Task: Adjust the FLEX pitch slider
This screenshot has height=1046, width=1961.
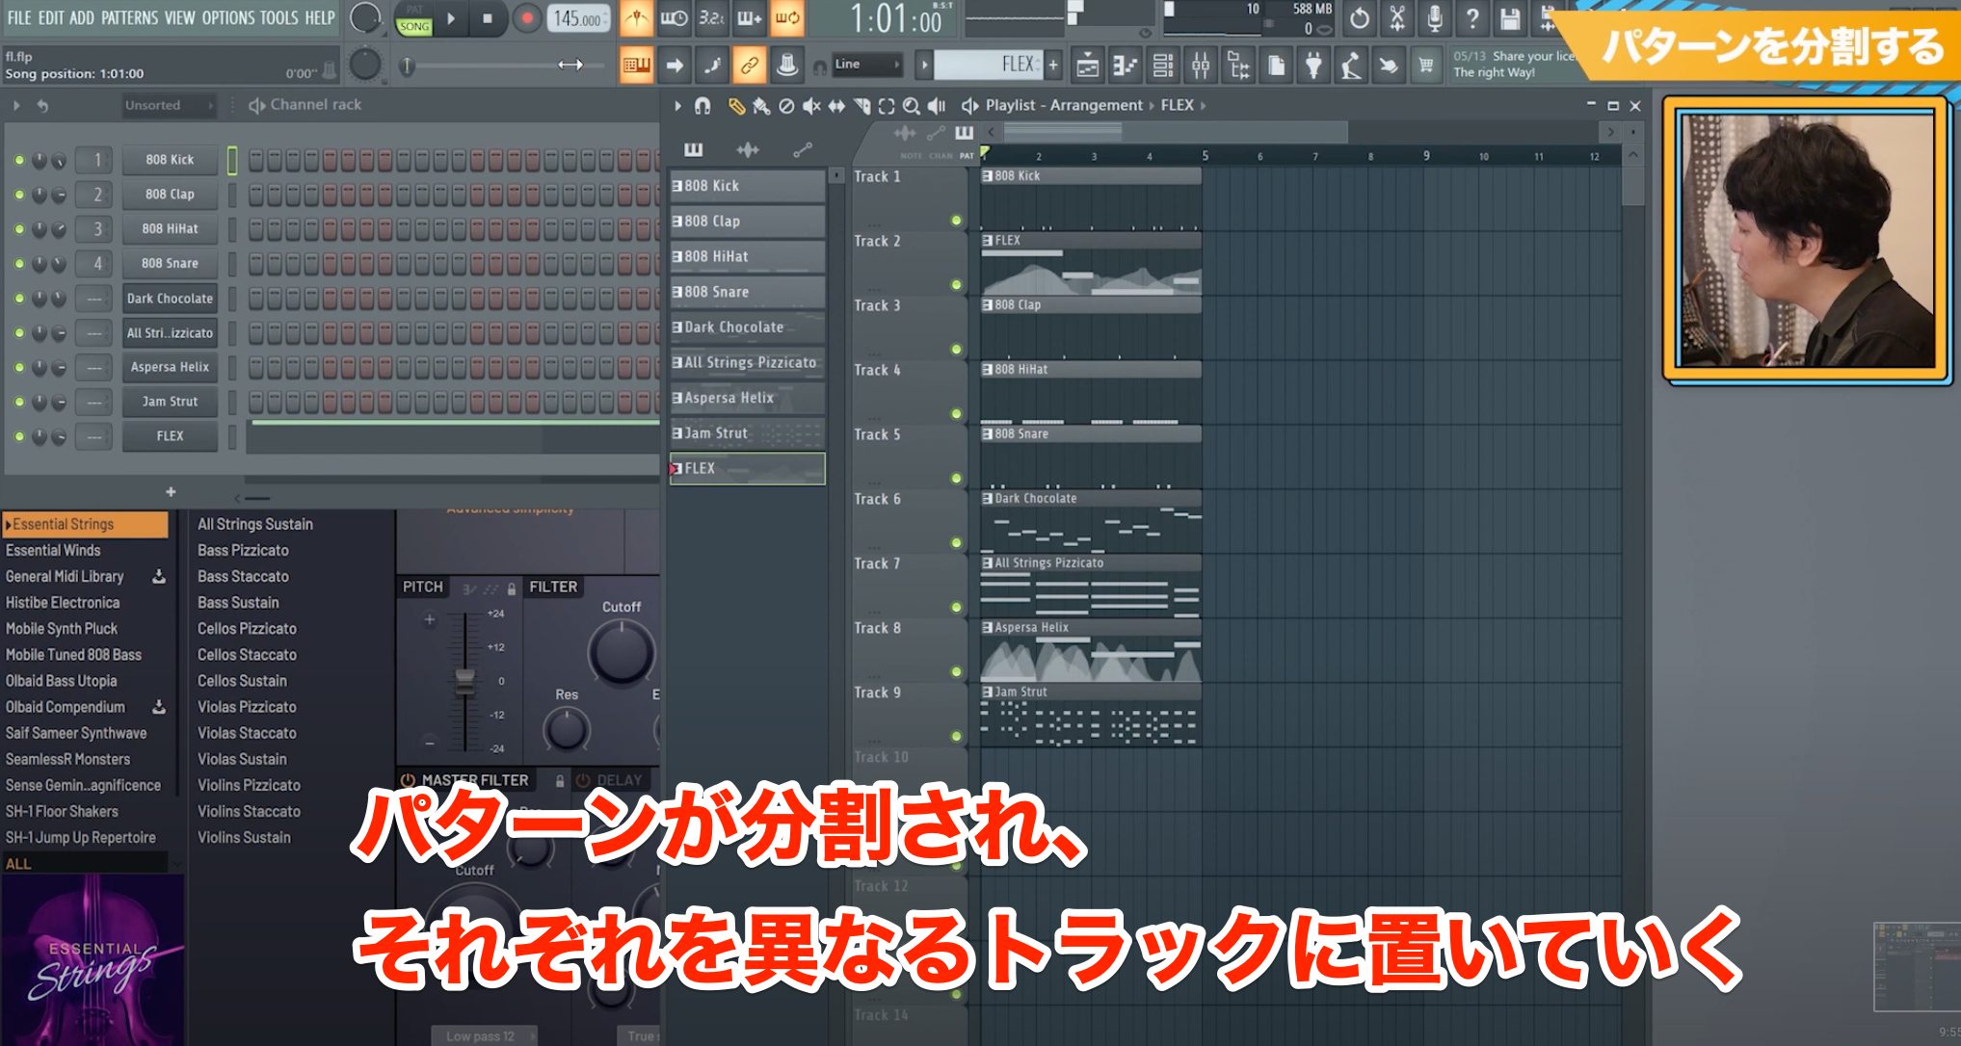Action: pos(464,682)
